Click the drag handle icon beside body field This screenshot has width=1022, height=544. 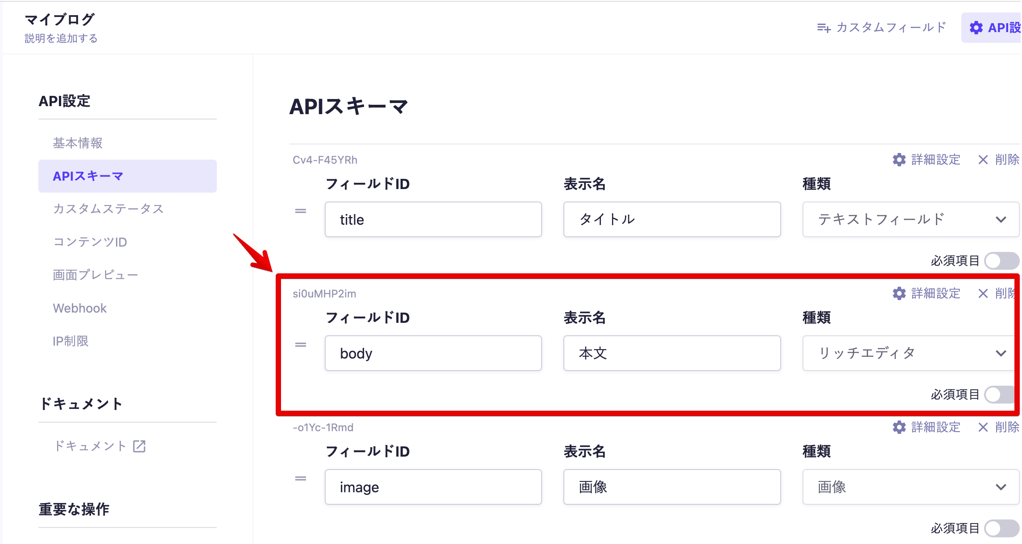click(301, 345)
